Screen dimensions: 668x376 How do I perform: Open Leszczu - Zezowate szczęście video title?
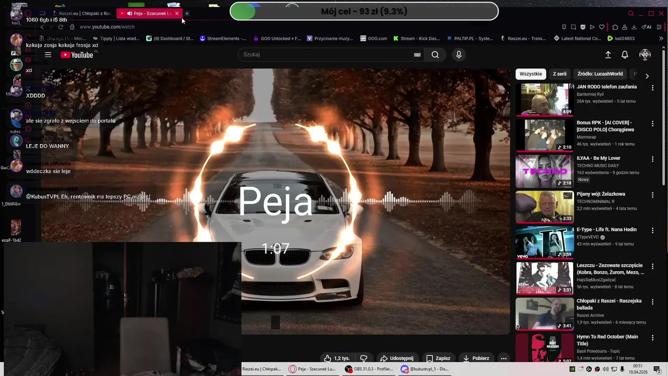click(x=610, y=269)
